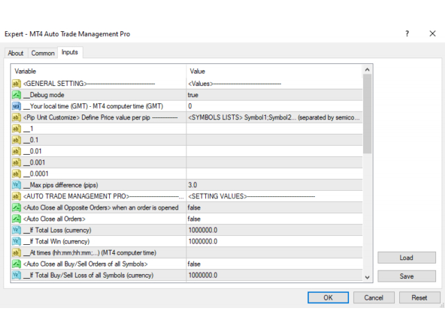Click the empty value field of '__0.0001' row
Image resolution: width=445 pixels, height=333 pixels.
pyautogui.click(x=275, y=174)
